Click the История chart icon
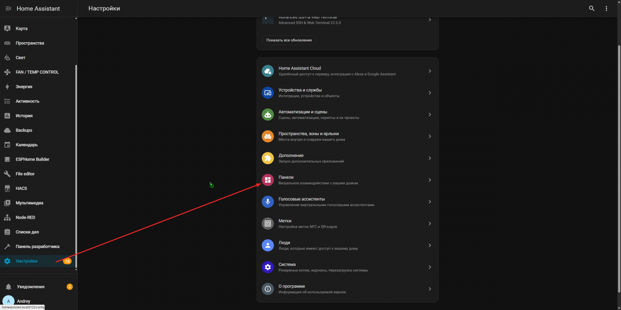 click(x=7, y=116)
